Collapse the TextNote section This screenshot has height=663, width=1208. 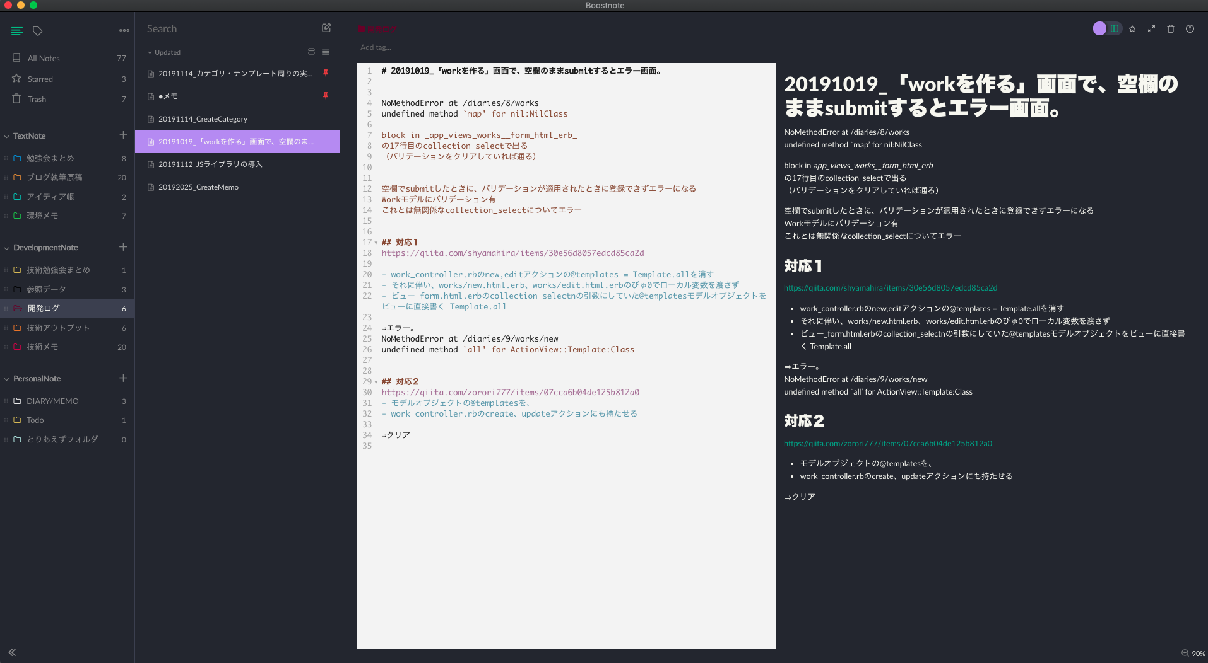6,135
